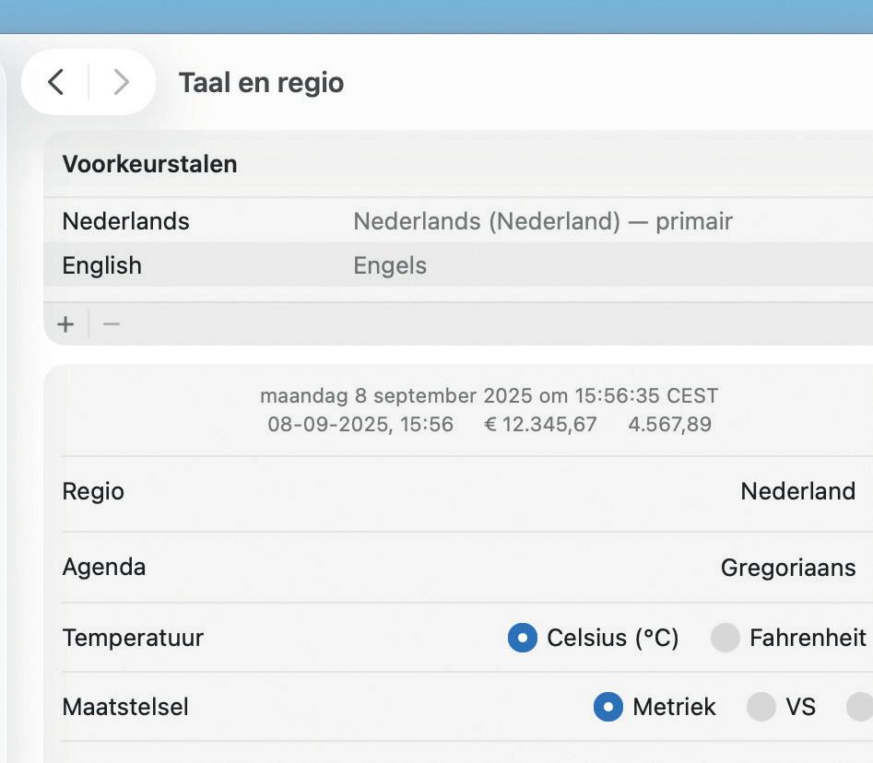Viewport: 873px width, 763px height.
Task: Choose the Metriek measurement system
Action: (608, 707)
